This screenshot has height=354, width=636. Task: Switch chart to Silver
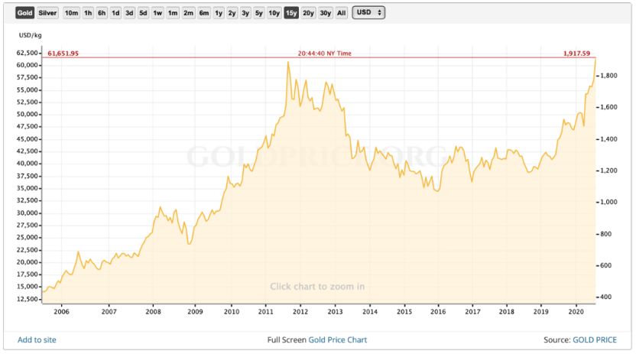point(47,13)
